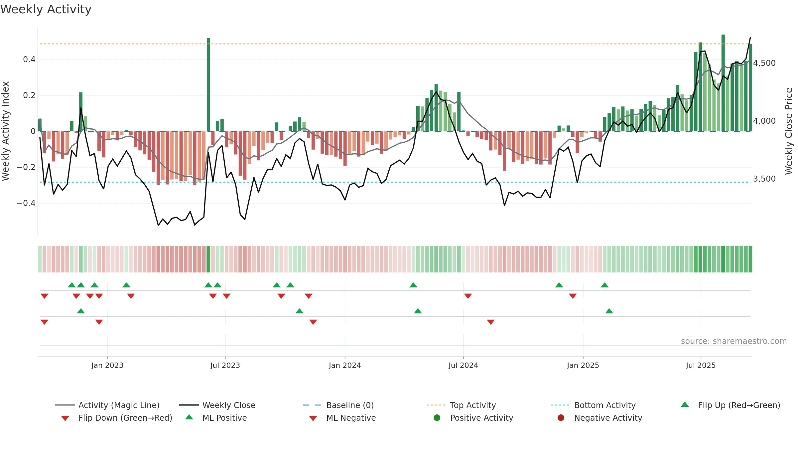Click the tall green bar spike before Jul 2023
This screenshot has width=798, height=449.
point(208,85)
